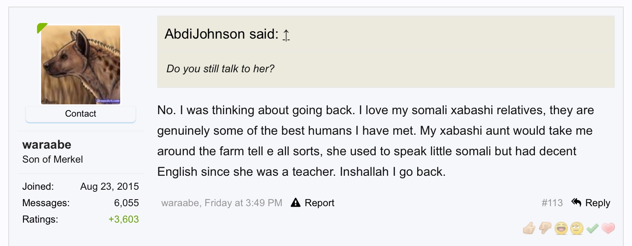Give the post a thumbs down rating
The height and width of the screenshot is (246, 632).
545,228
